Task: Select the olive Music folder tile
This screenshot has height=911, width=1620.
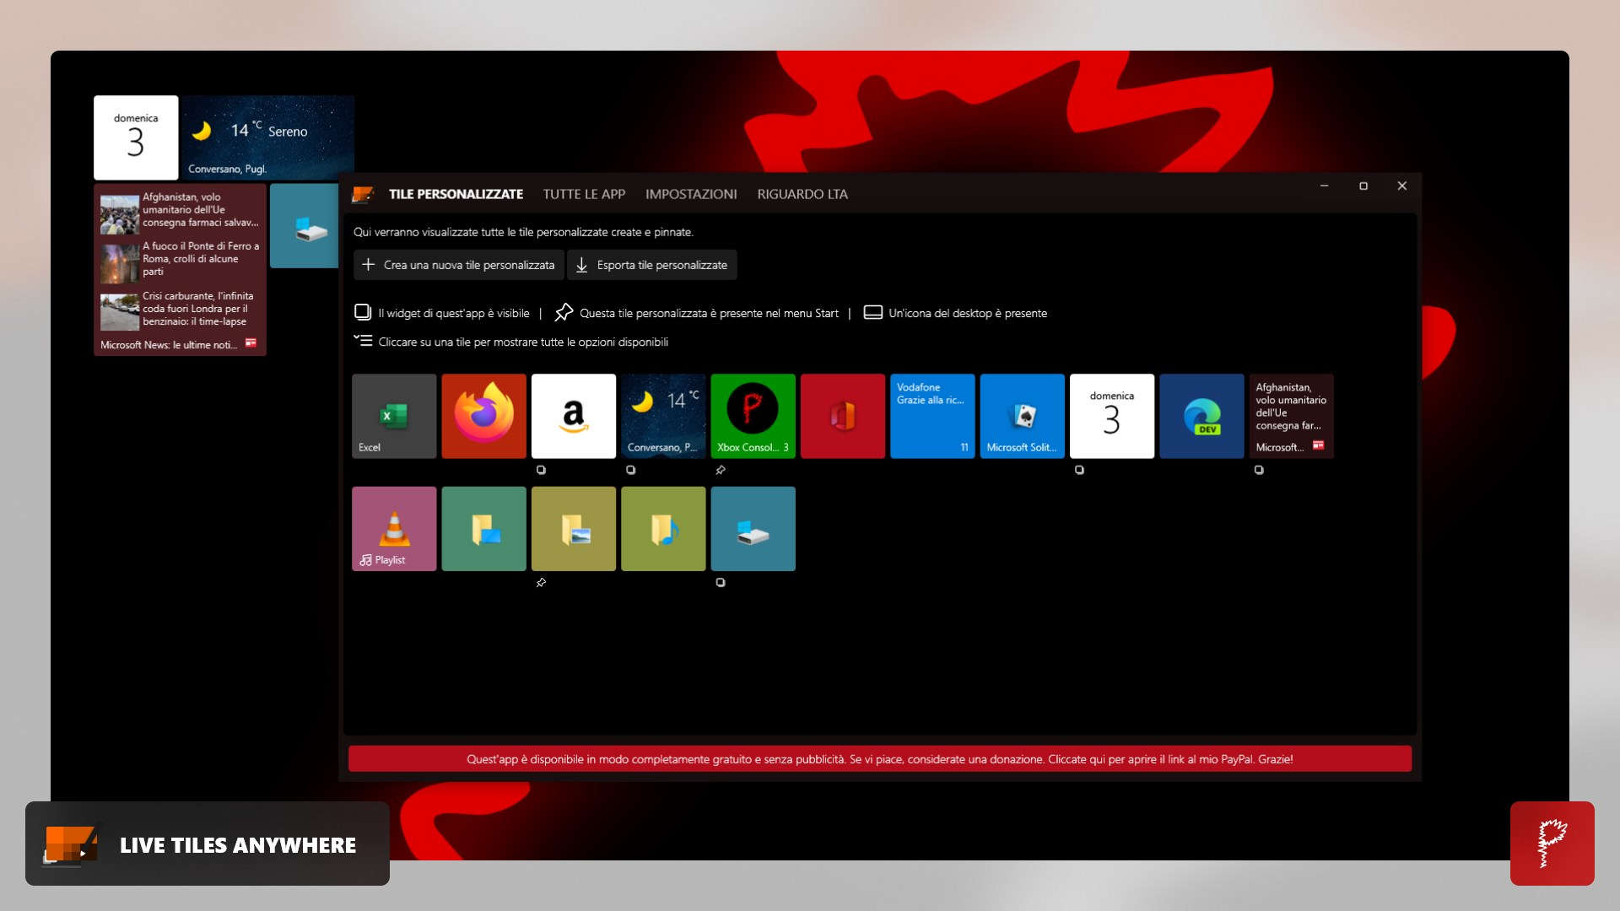Action: 663,529
